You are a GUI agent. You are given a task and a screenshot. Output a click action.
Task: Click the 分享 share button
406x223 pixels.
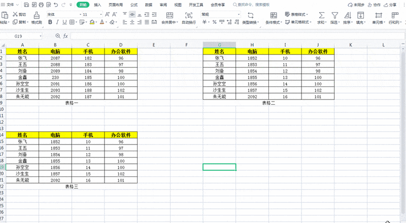click(390, 5)
